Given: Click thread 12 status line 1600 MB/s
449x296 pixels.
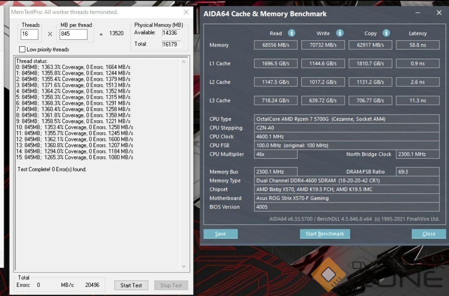Looking at the screenshot, I should click(x=75, y=139).
